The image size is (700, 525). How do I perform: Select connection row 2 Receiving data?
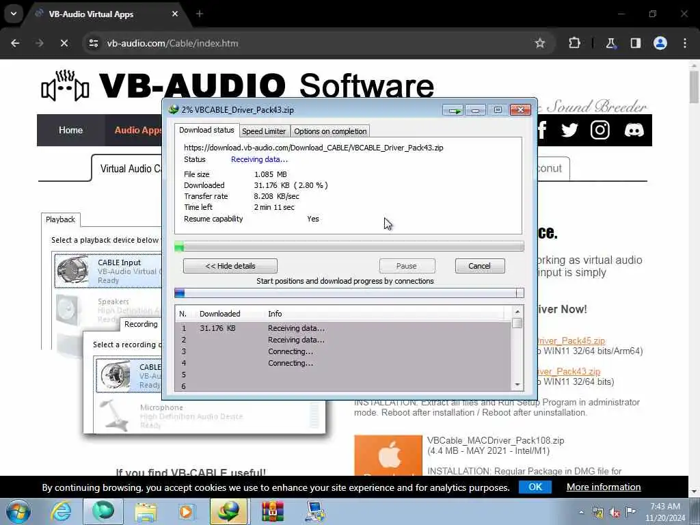tap(343, 340)
